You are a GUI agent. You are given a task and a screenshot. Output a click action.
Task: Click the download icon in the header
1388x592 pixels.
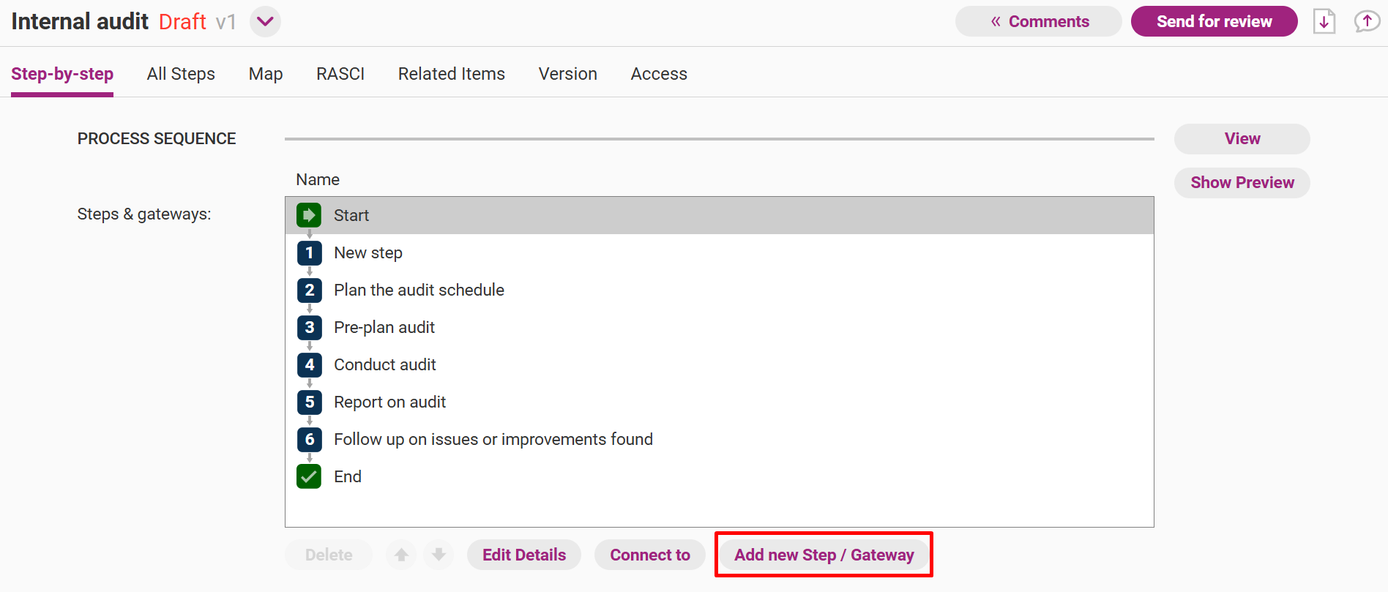pos(1324,21)
